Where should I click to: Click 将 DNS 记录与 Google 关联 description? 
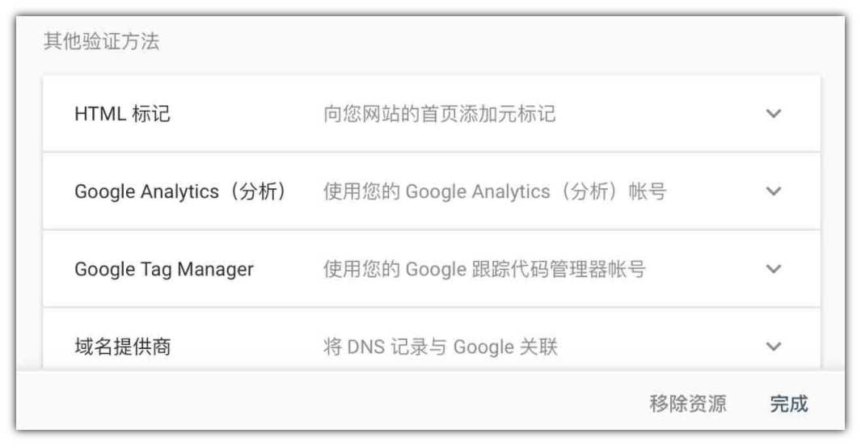point(441,347)
